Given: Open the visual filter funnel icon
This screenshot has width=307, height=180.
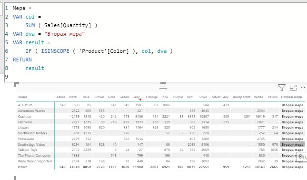Looking at the screenshot, I should tap(282, 88).
